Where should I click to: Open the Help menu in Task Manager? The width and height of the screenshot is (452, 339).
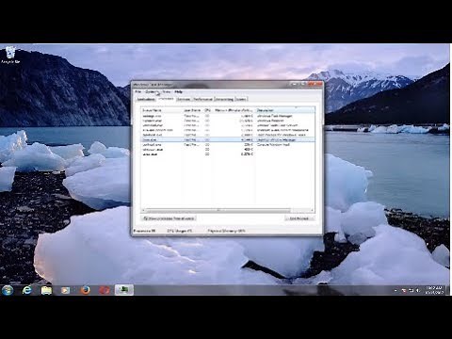click(x=178, y=91)
